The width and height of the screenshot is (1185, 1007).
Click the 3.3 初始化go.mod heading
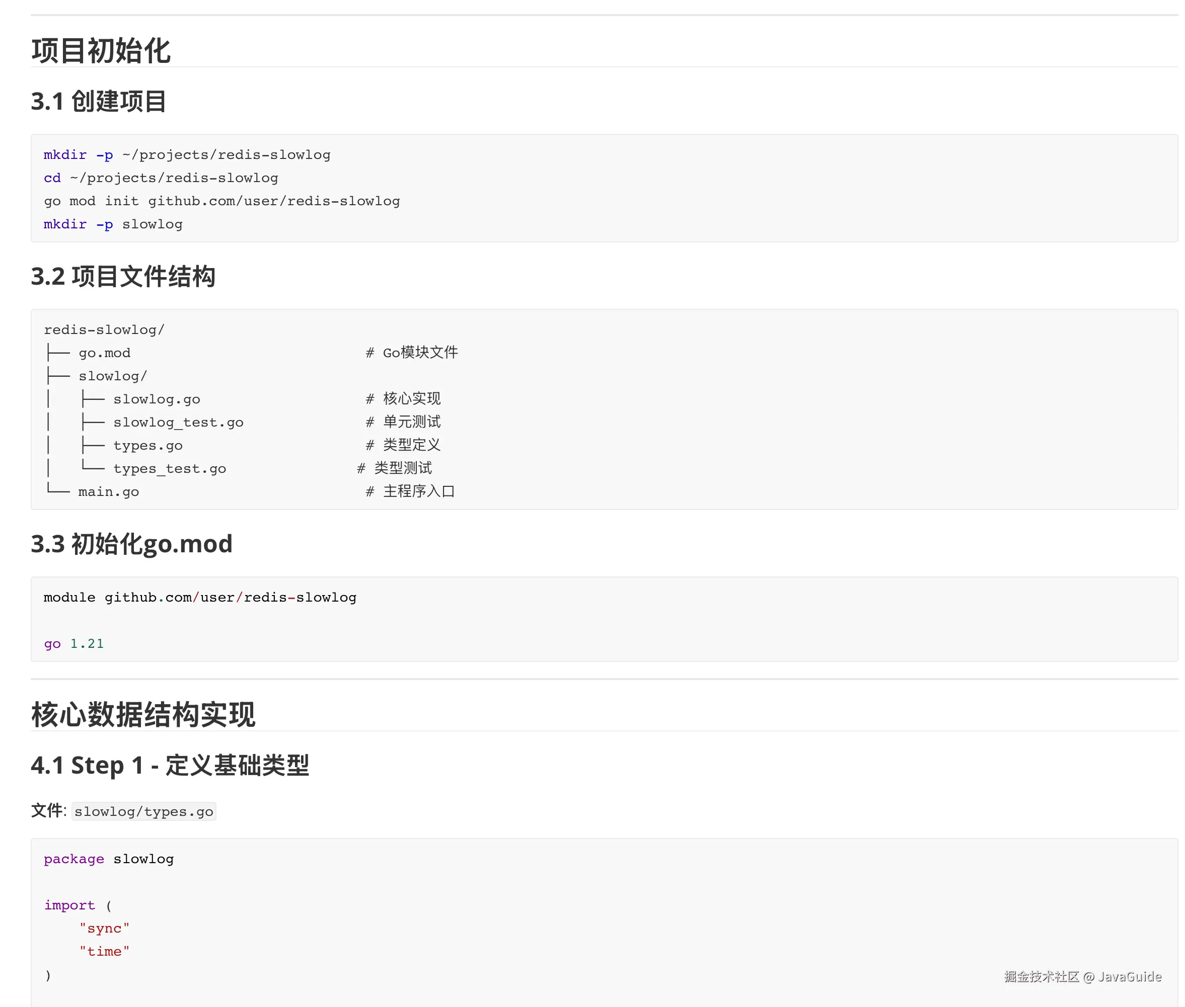(x=131, y=543)
